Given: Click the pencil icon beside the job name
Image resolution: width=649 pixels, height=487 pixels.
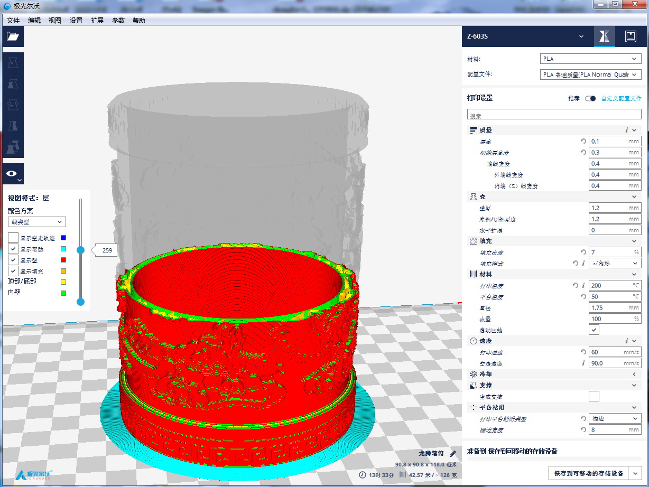Looking at the screenshot, I should [452, 453].
